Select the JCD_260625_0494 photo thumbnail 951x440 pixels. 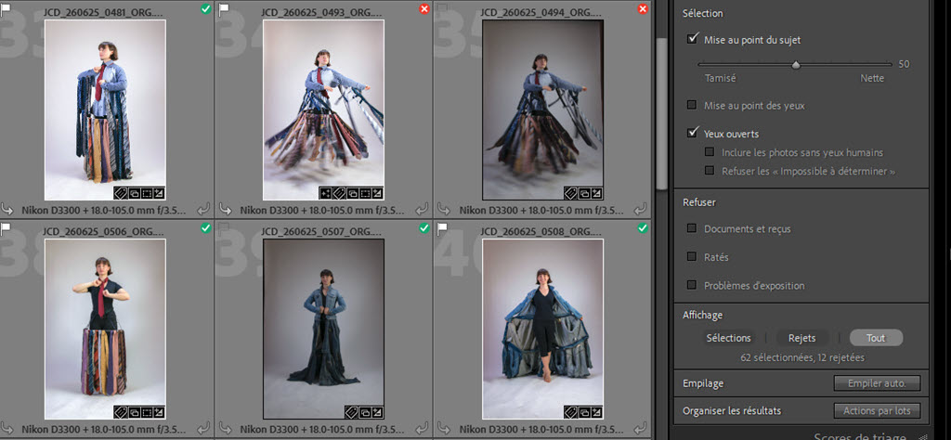click(x=542, y=110)
